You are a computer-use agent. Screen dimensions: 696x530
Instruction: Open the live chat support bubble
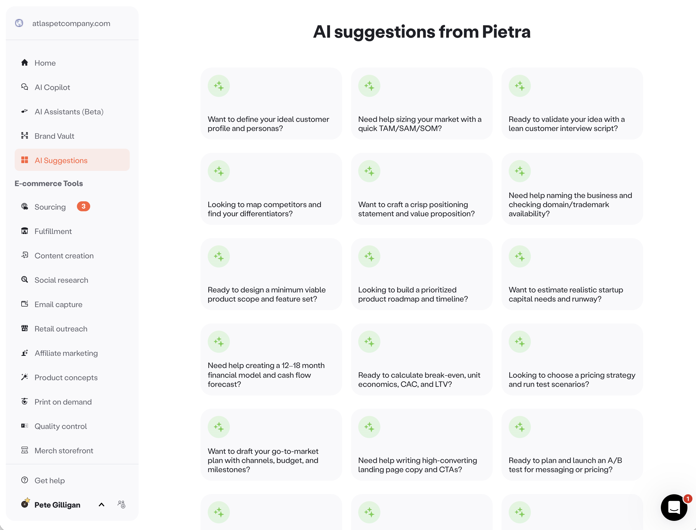pyautogui.click(x=674, y=507)
